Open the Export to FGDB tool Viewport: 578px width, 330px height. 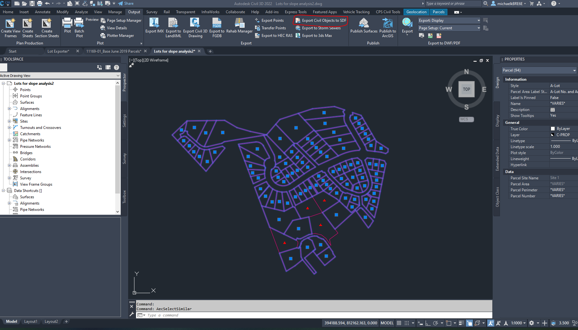point(217,28)
